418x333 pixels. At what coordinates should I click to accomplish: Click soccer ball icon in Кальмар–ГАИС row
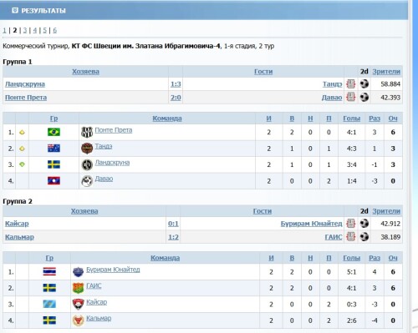coord(364,237)
